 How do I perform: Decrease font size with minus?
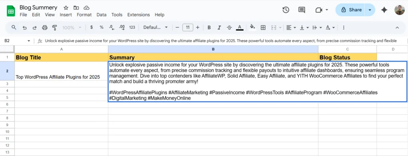[177, 27]
